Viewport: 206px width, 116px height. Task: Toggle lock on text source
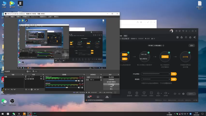pyautogui.click(x=44, y=77)
